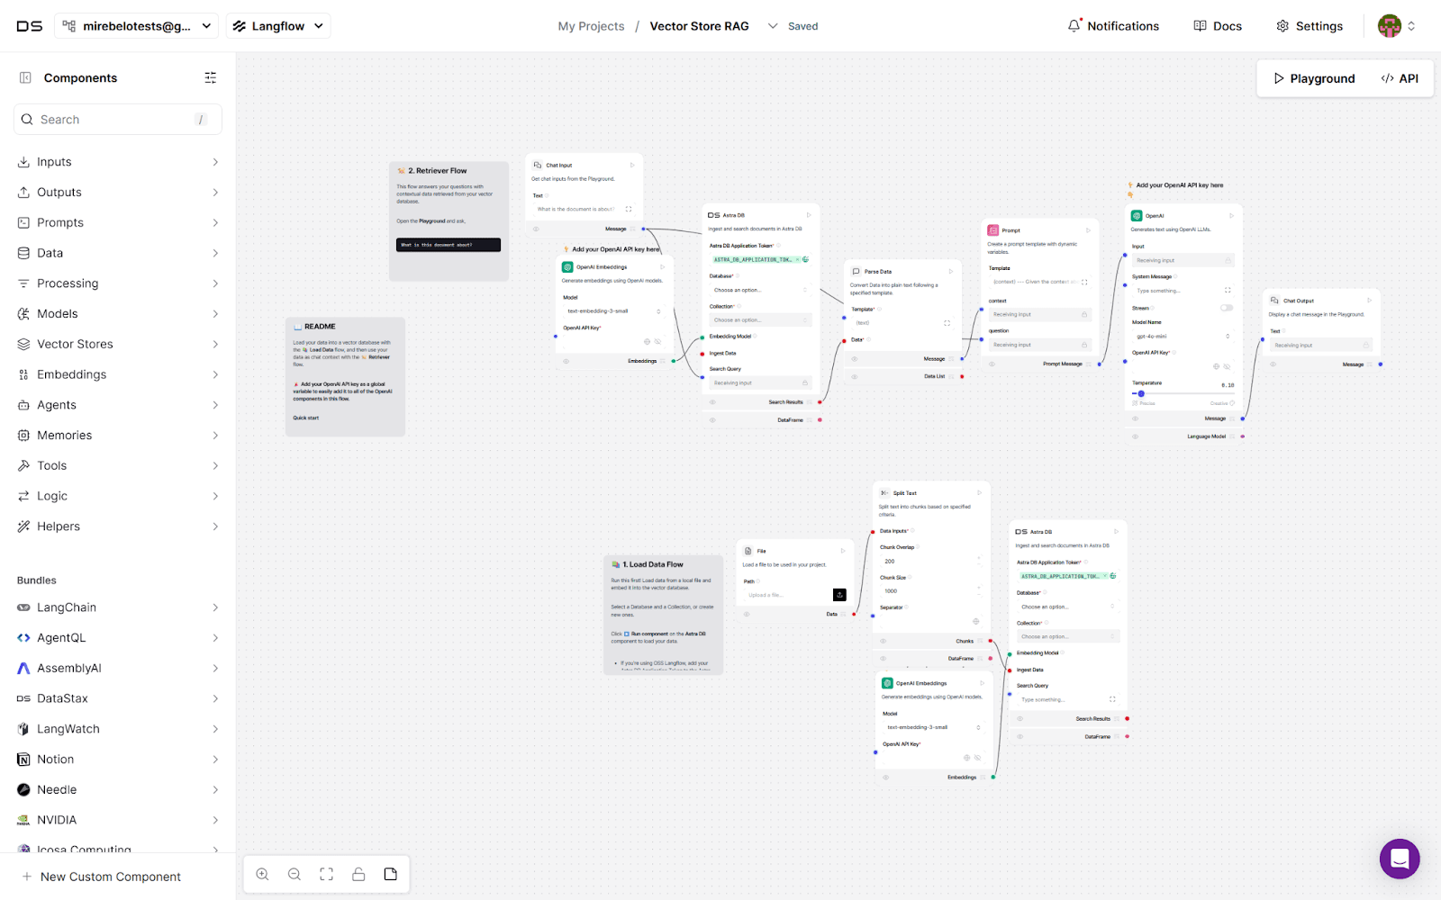
Task: Run the OpenAI model component
Action: click(x=1231, y=216)
